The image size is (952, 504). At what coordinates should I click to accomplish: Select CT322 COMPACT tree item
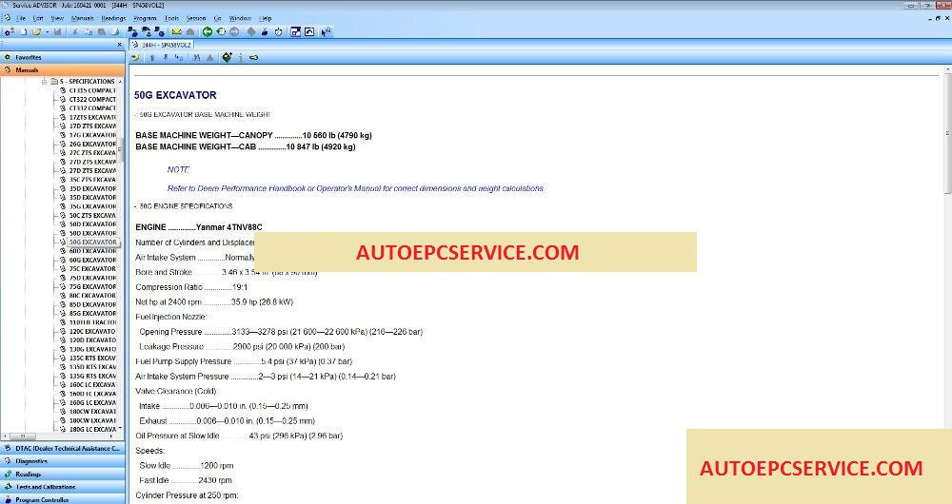pyautogui.click(x=92, y=99)
